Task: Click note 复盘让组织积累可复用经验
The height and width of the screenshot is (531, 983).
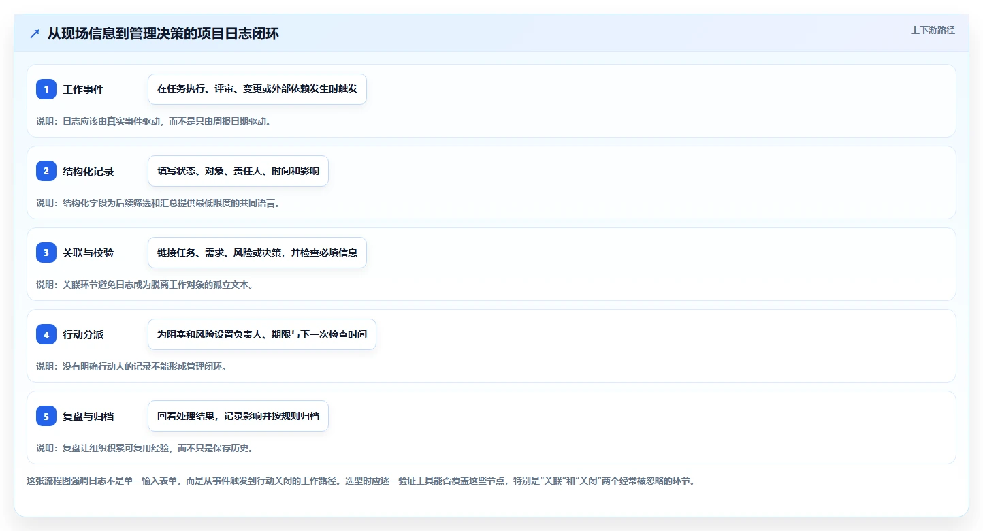Action: pyautogui.click(x=145, y=448)
